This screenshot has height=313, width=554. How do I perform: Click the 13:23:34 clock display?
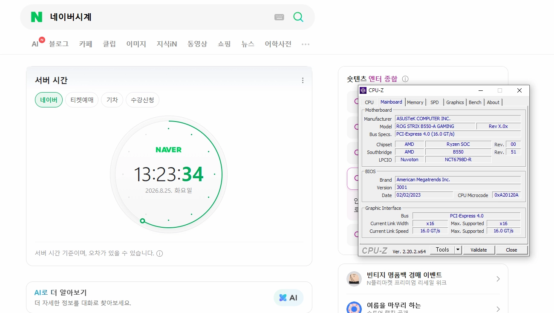tap(169, 174)
